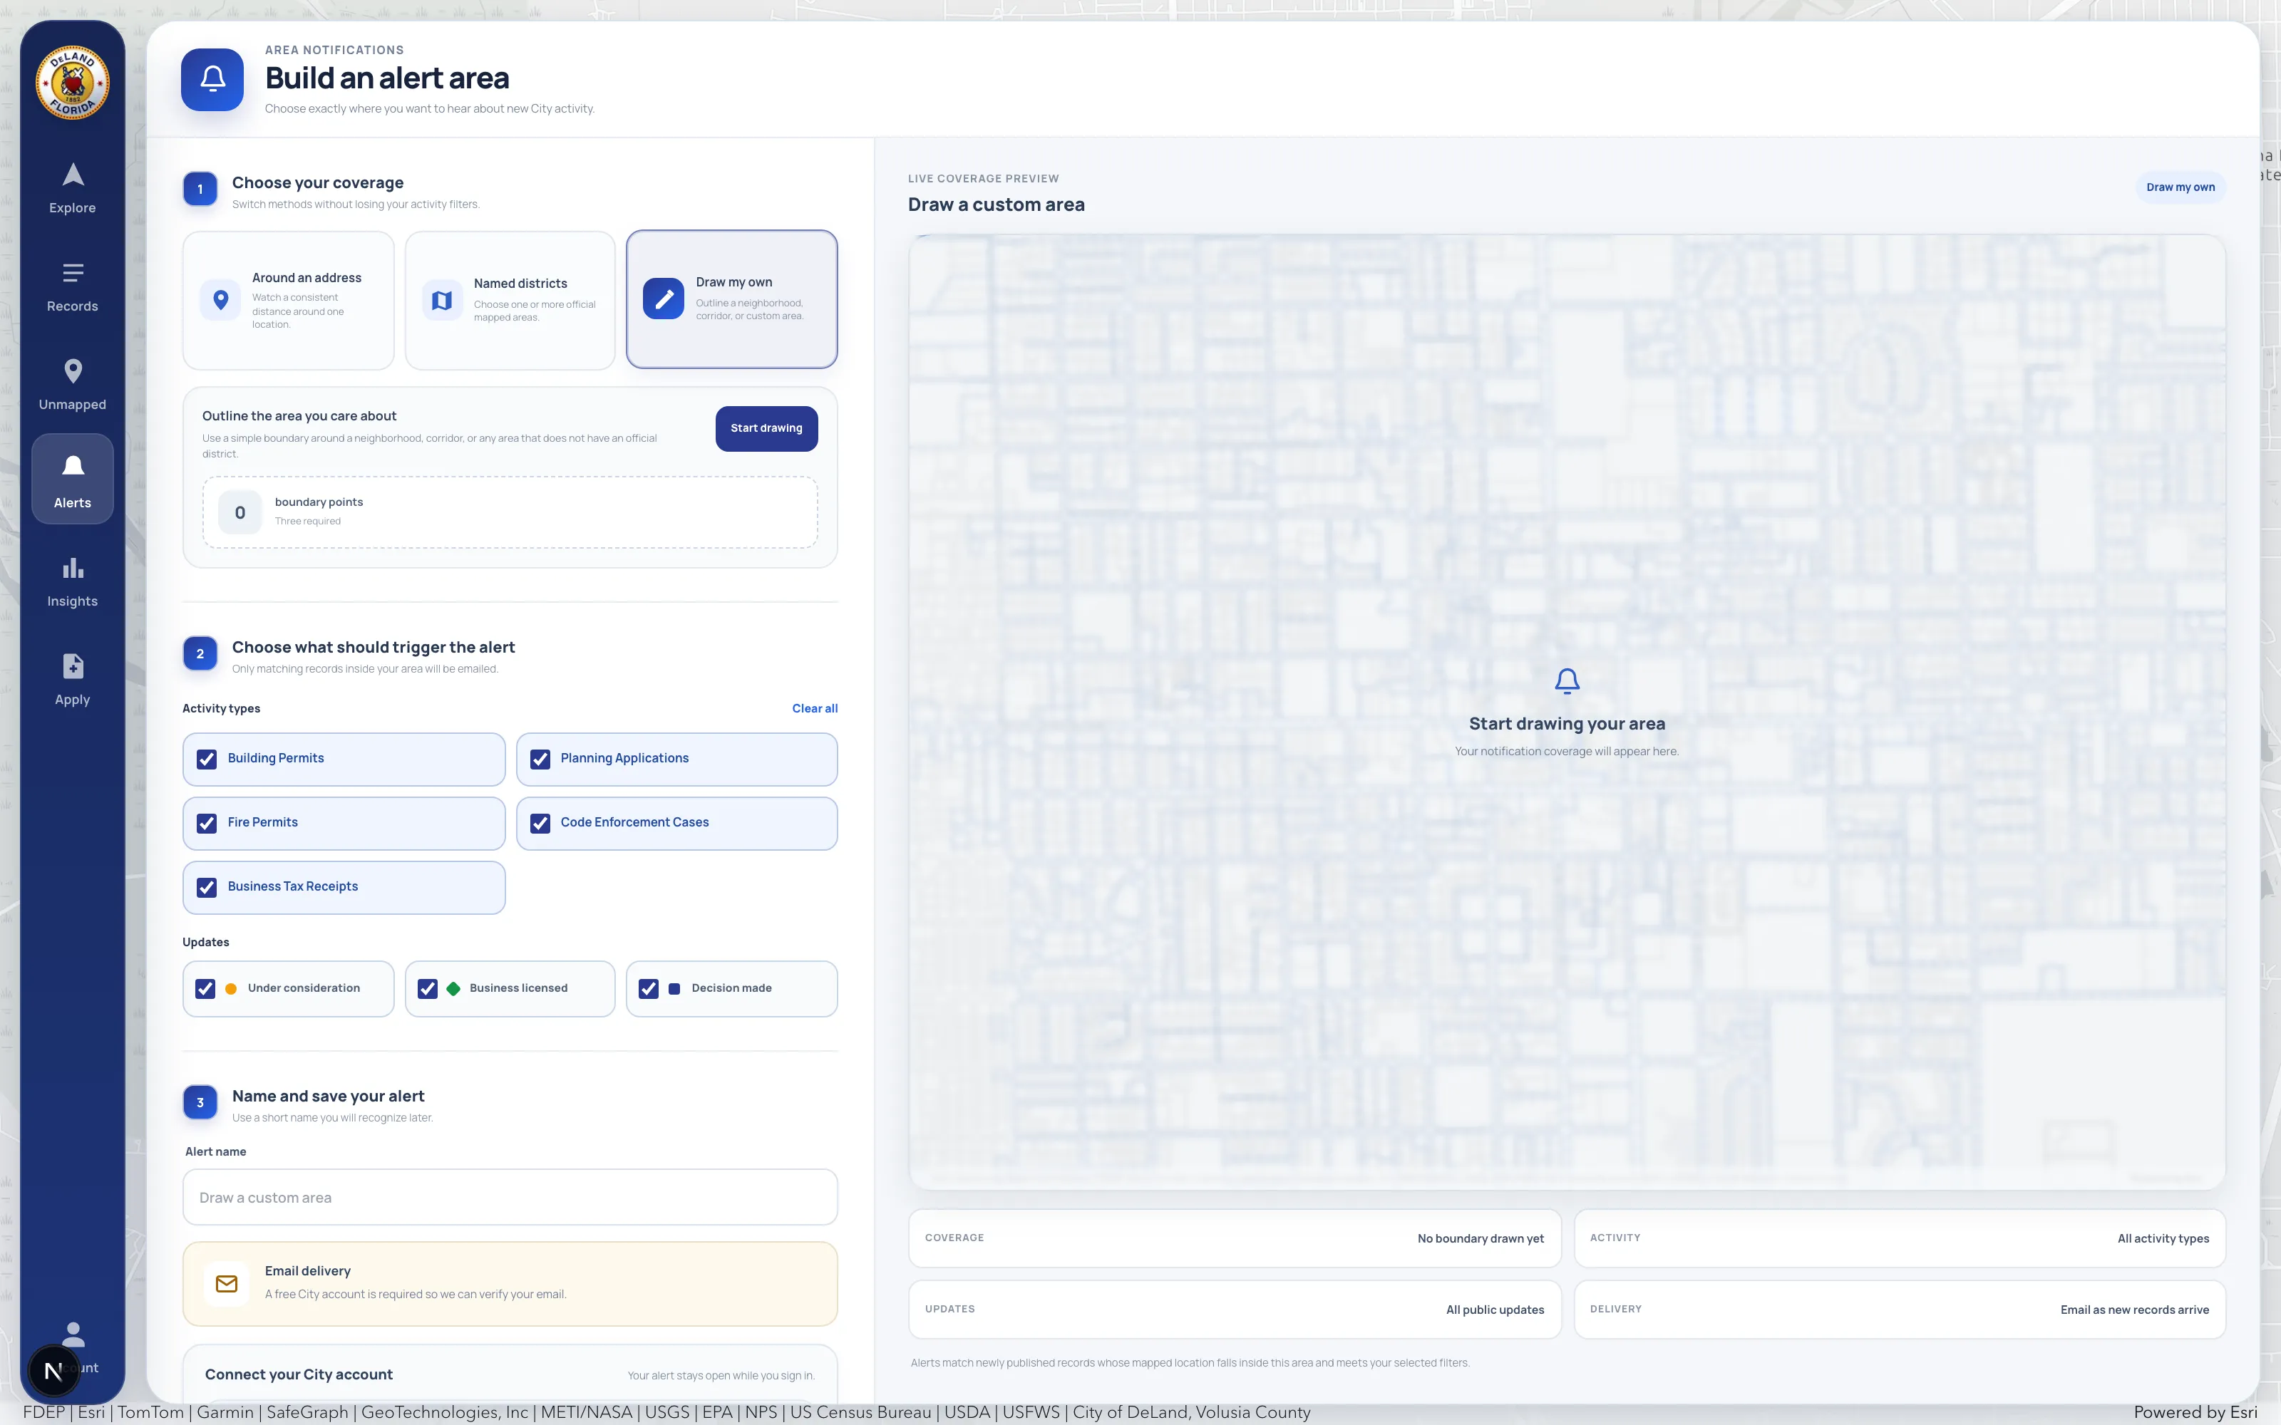
Task: Open the Apply document icon in sidebar
Action: click(x=73, y=666)
